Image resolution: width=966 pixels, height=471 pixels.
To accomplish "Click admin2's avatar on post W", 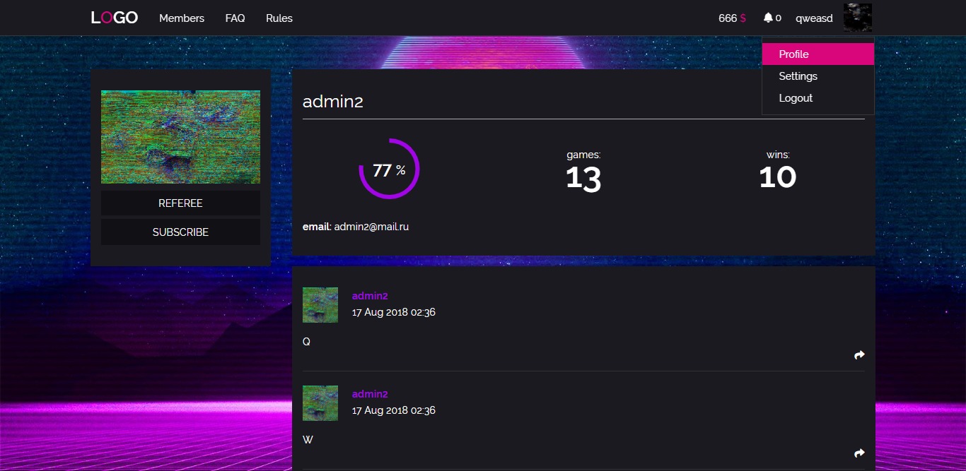I will point(320,403).
